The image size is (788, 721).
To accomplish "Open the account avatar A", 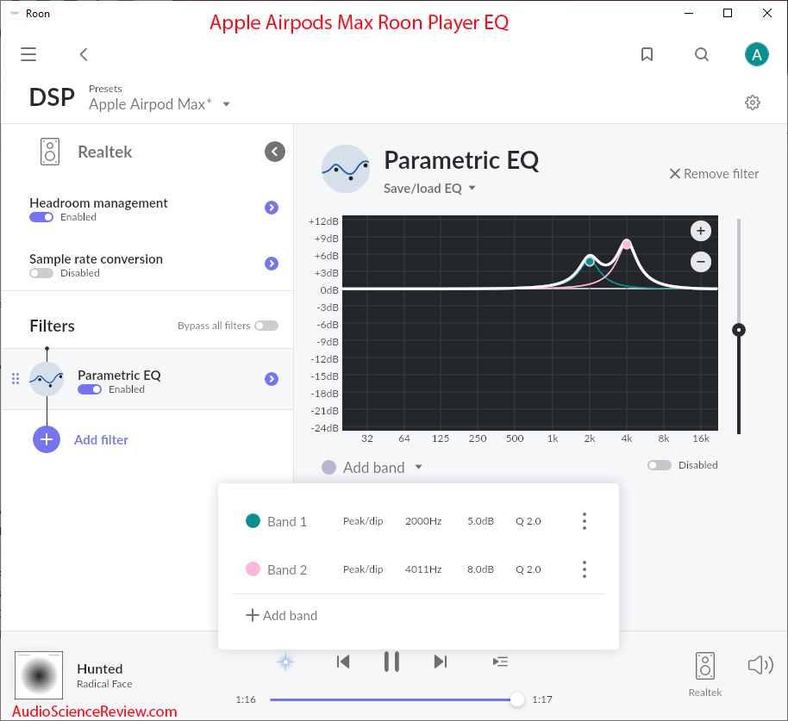I will point(756,54).
